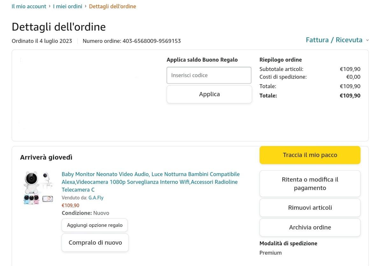Go to Il mio account breadcrumb
Viewport: 382px width, 266px height.
pos(29,6)
